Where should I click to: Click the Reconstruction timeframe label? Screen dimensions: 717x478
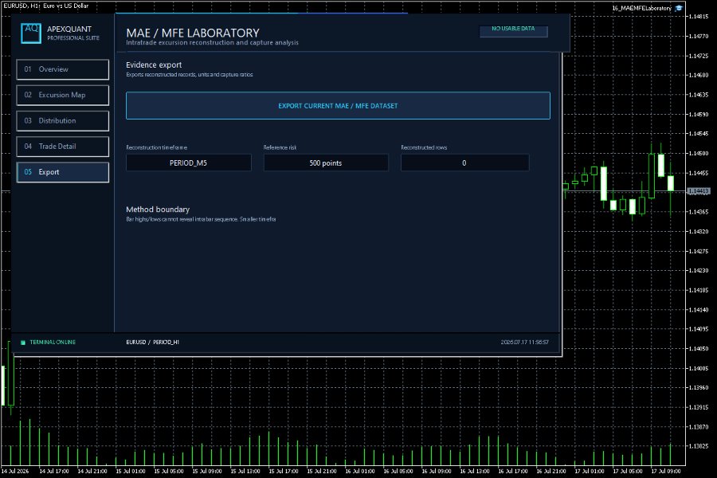pyautogui.click(x=156, y=147)
